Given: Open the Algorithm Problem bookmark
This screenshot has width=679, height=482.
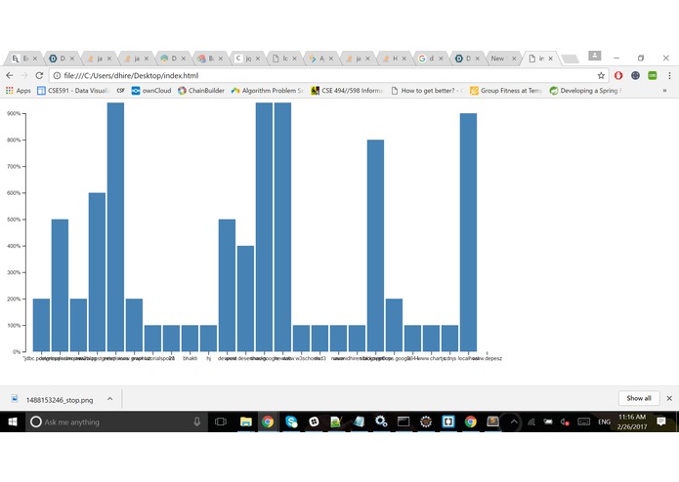Looking at the screenshot, I should click(x=267, y=91).
